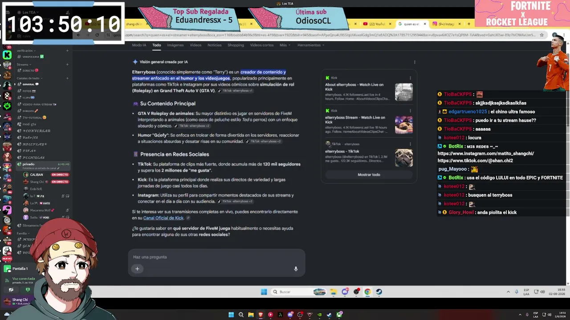This screenshot has height=320, width=570.
Task: Open the 'Más' dropdown in Google search
Action: (285, 45)
